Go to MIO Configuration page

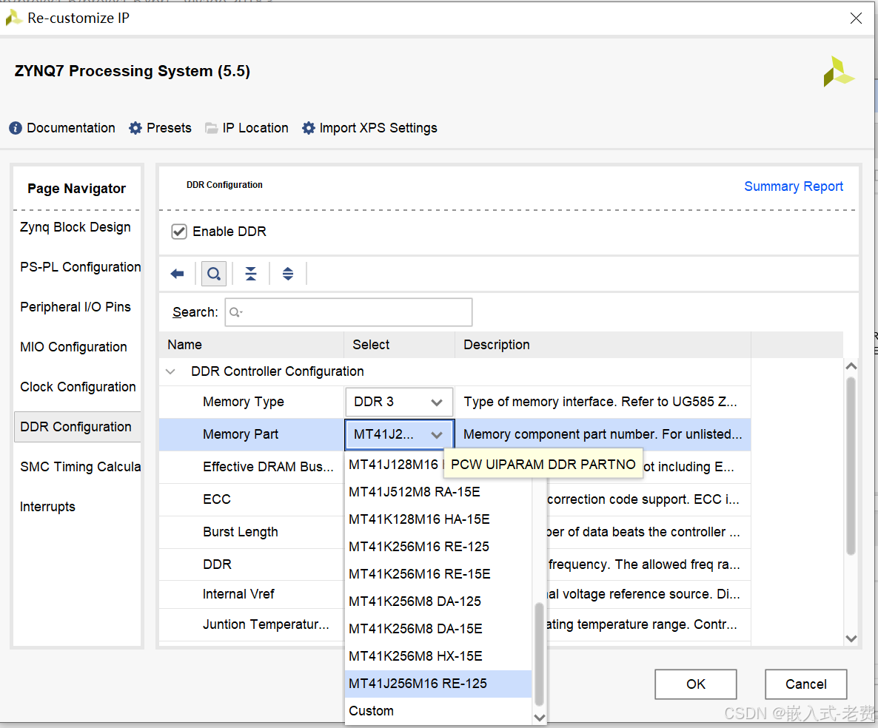point(73,347)
